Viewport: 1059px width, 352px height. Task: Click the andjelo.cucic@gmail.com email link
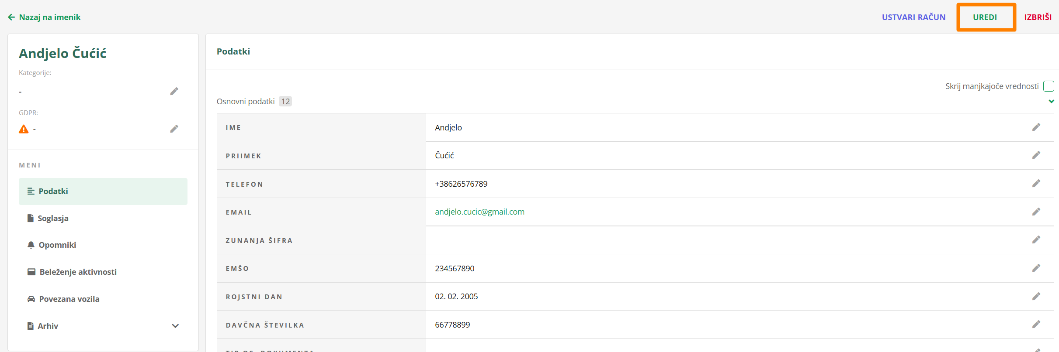479,212
